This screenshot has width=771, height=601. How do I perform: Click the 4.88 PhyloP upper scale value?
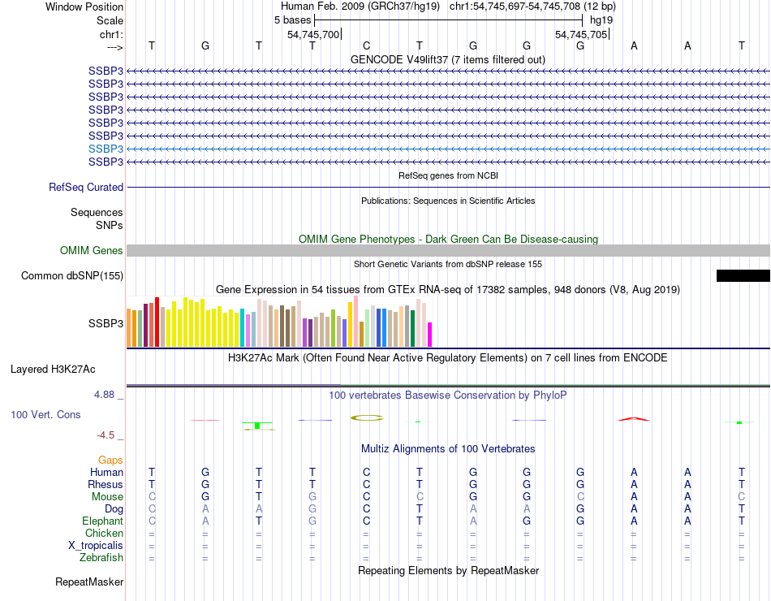(x=104, y=394)
